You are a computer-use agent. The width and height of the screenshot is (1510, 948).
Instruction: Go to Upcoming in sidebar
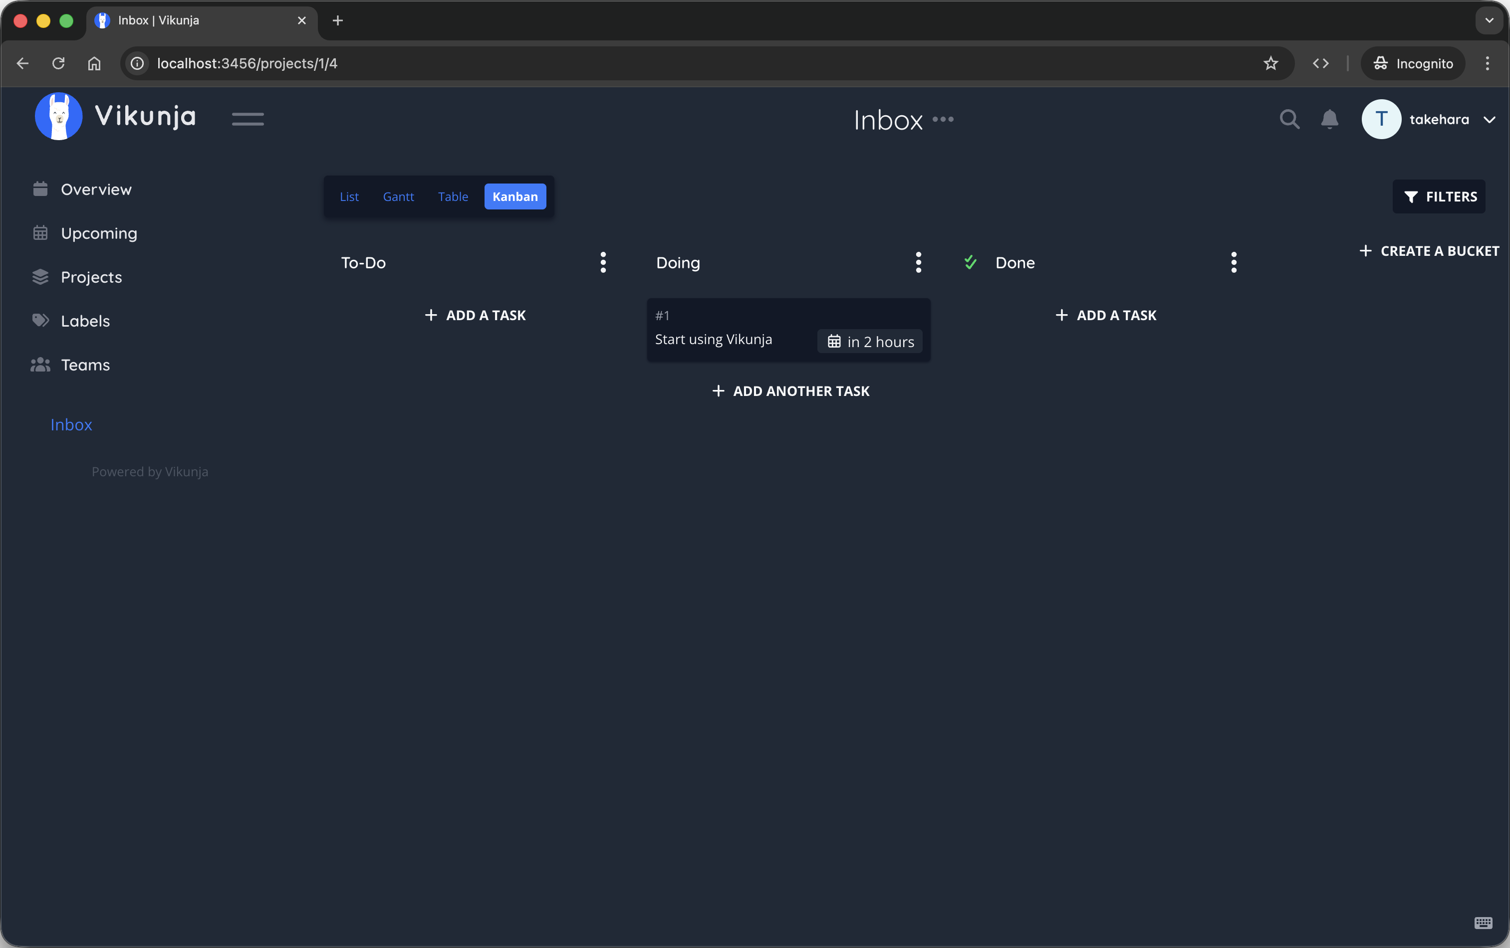[98, 233]
